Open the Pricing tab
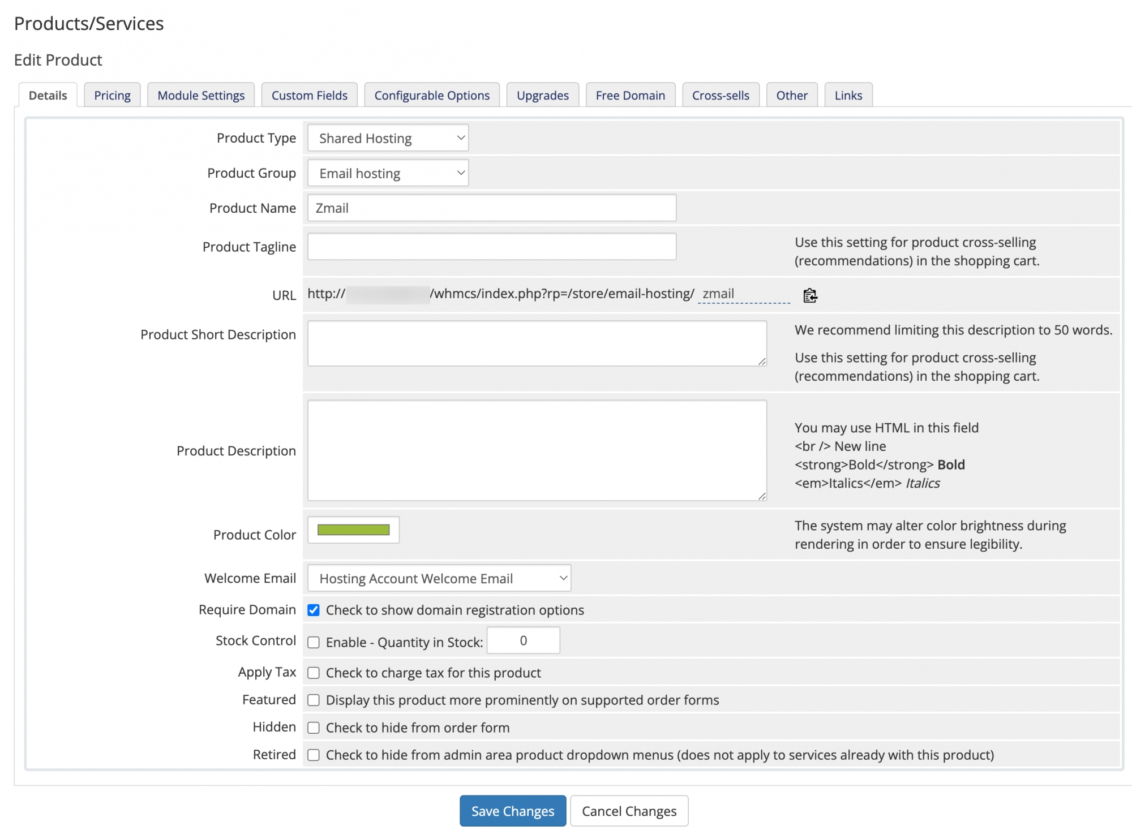Viewport: 1132px width, 839px height. (x=112, y=95)
